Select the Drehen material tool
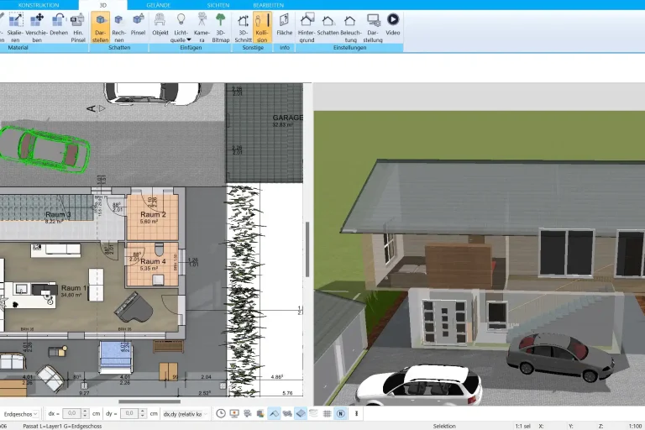 click(59, 24)
